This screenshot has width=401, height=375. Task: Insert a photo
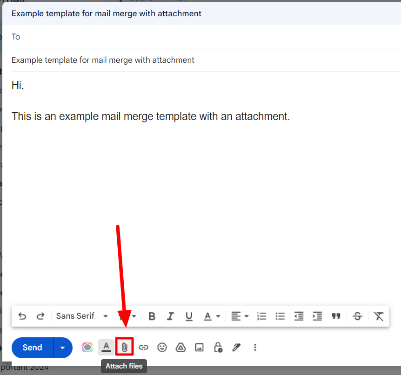(x=199, y=348)
